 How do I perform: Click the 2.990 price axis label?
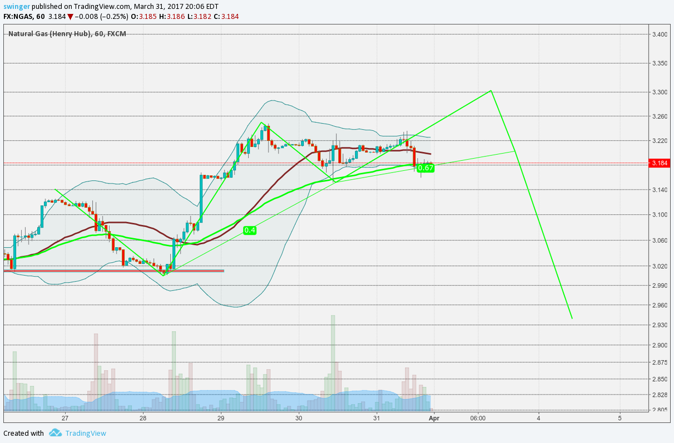[659, 286]
